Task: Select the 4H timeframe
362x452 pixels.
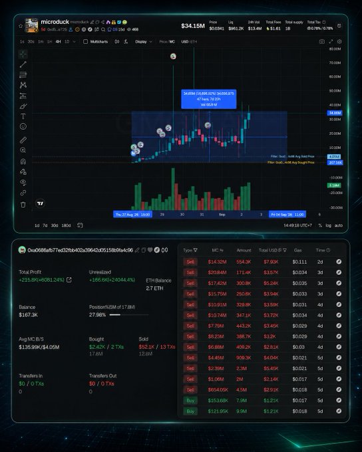Action: (x=59, y=41)
